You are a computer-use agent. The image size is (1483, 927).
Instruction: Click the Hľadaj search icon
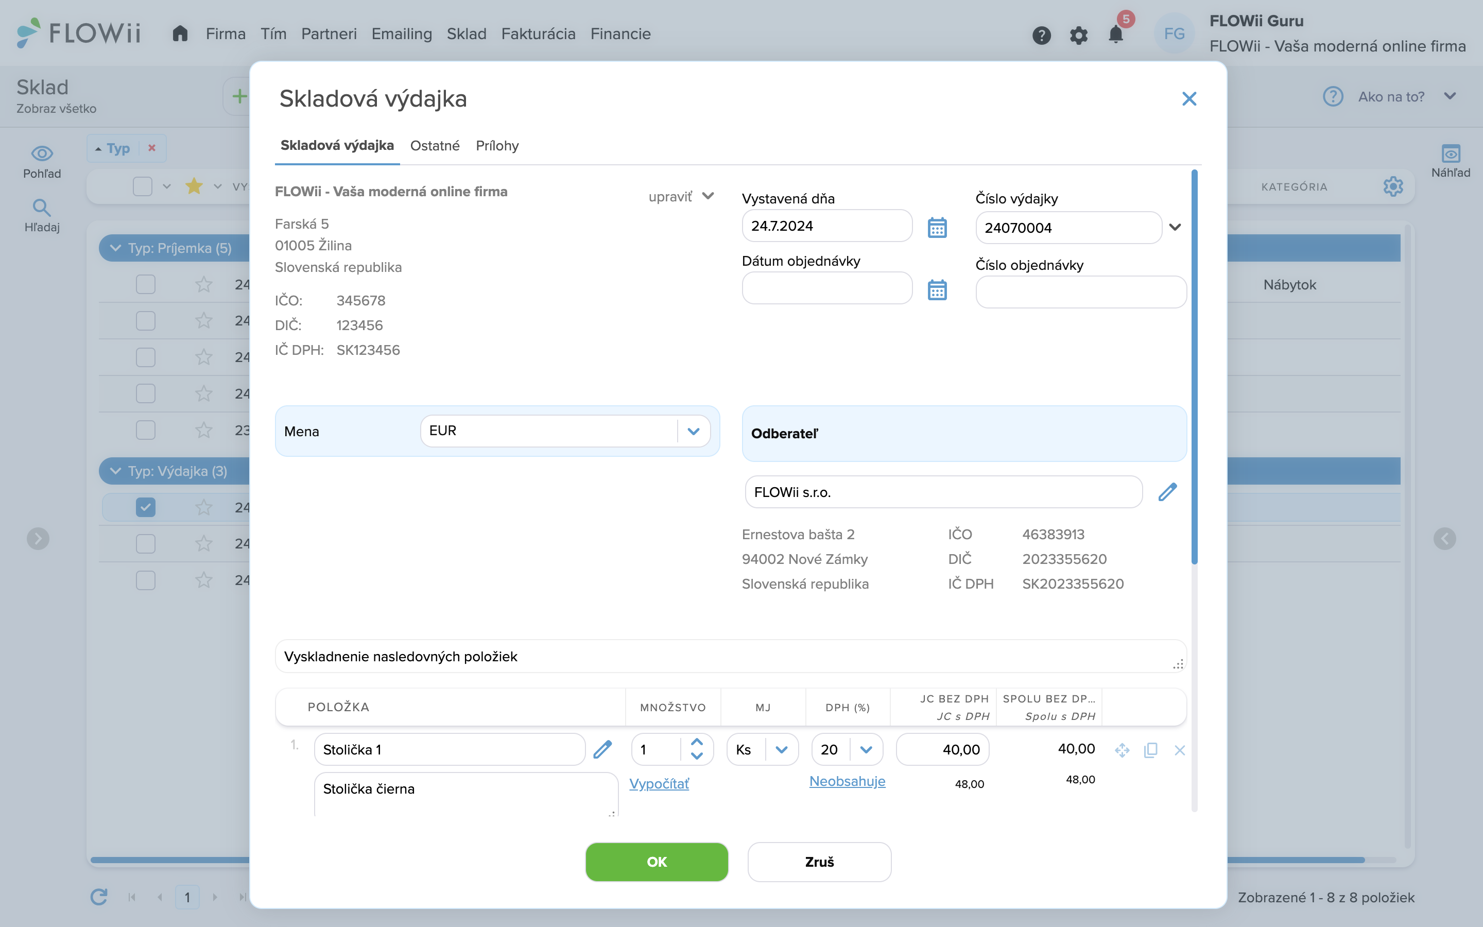(x=42, y=208)
